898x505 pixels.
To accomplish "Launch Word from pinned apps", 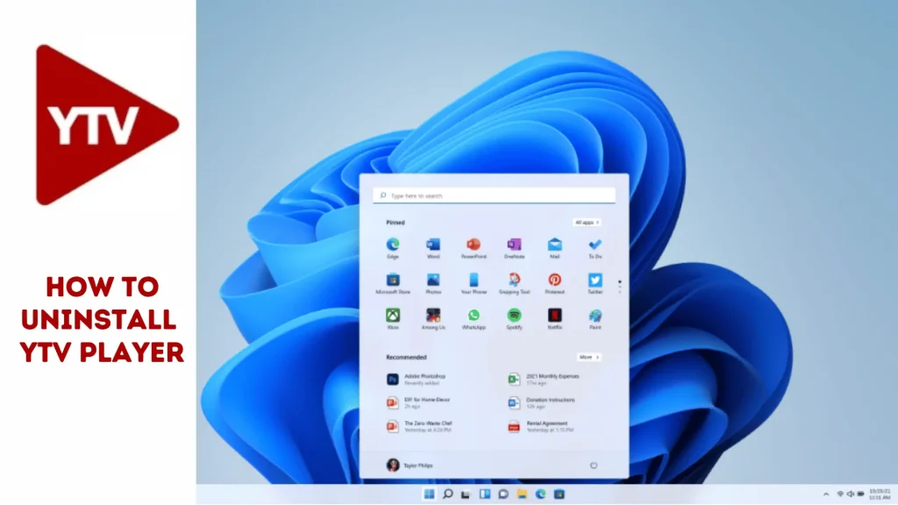I will 433,245.
